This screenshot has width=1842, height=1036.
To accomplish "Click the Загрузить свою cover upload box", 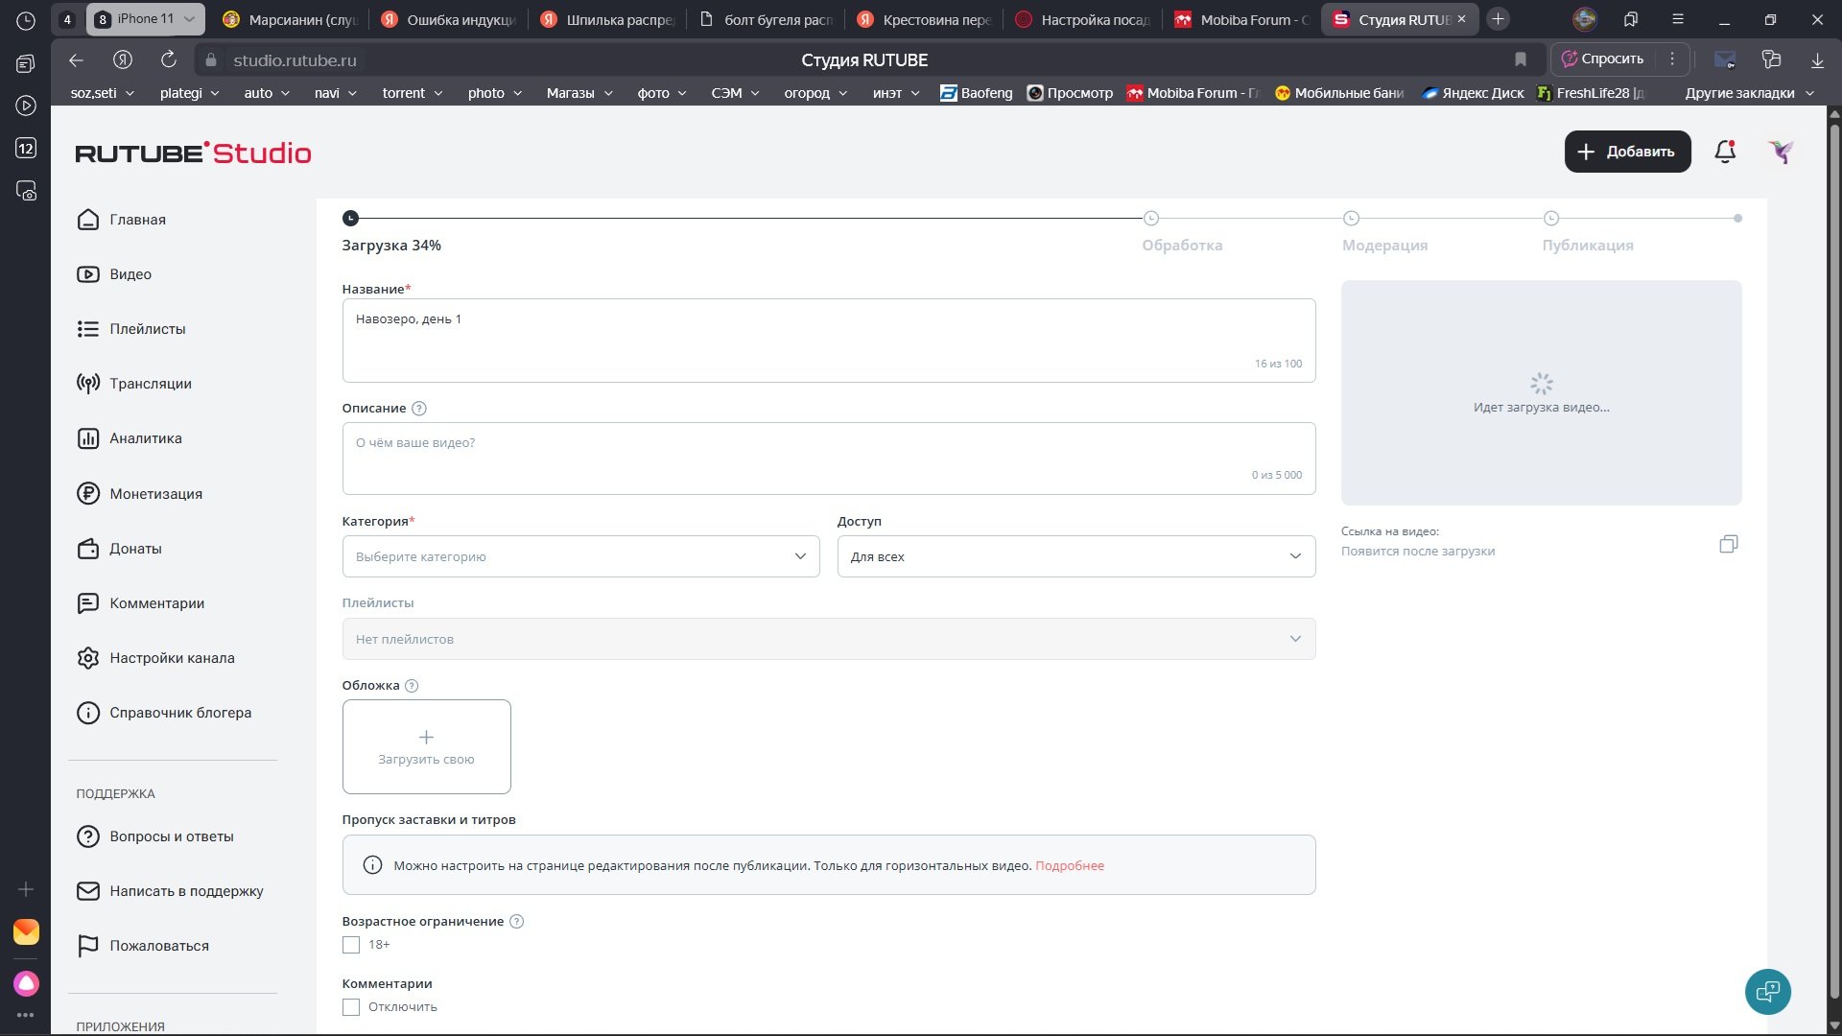I will [x=426, y=746].
